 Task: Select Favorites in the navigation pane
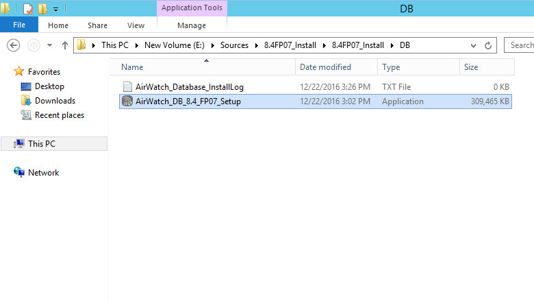[x=44, y=72]
